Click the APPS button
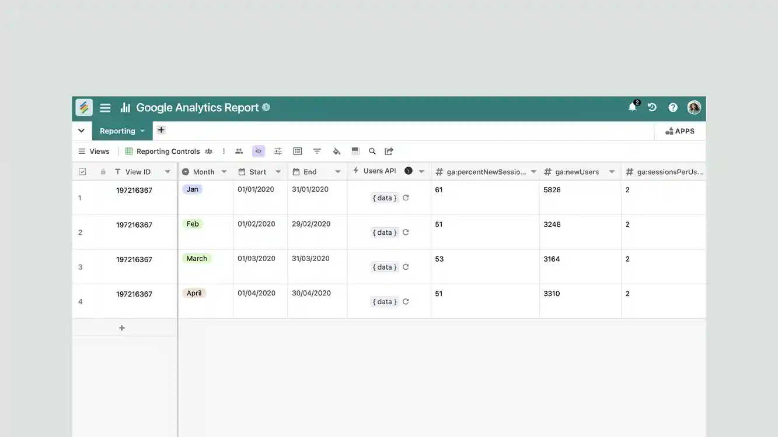The width and height of the screenshot is (778, 437). click(x=679, y=131)
